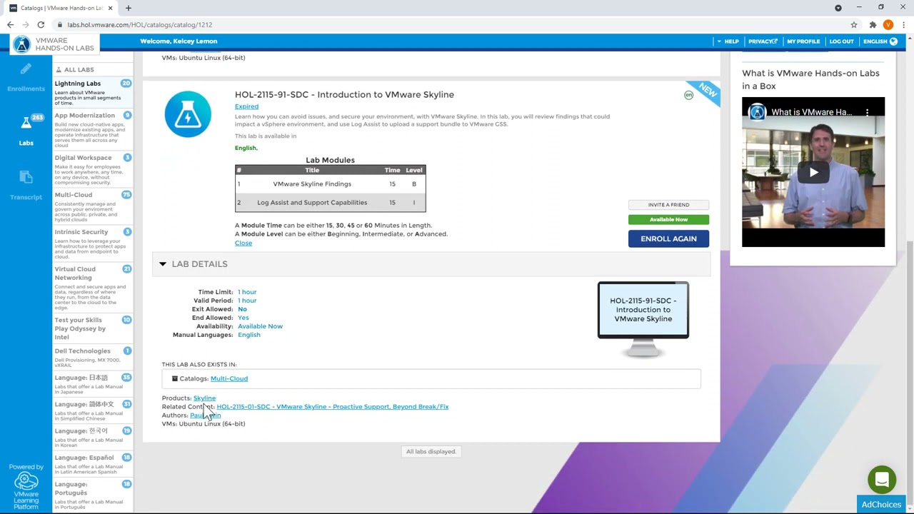Screen dimensions: 914x514
Task: Click the browser address bar URL
Action: (x=140, y=25)
